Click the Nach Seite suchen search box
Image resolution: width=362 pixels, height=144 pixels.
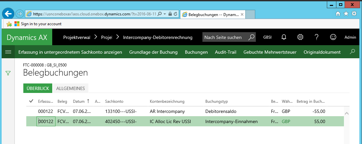point(225,37)
